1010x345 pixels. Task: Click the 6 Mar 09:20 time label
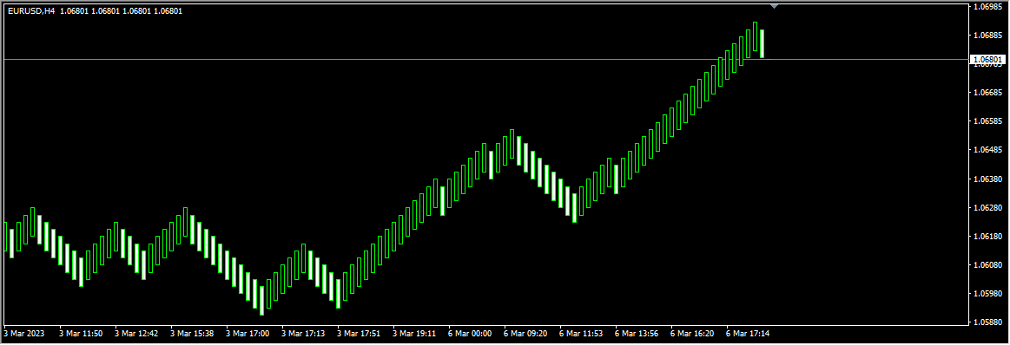[525, 334]
